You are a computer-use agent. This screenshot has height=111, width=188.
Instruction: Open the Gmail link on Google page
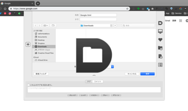pyautogui.click(x=167, y=21)
